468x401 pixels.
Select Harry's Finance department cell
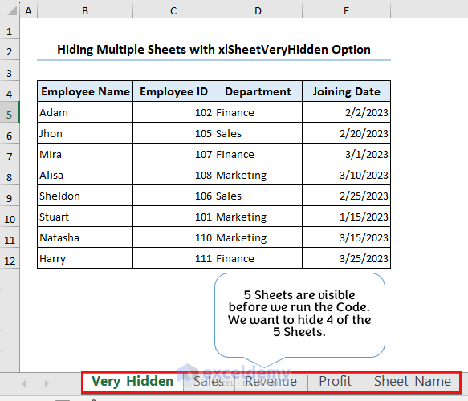pyautogui.click(x=258, y=258)
